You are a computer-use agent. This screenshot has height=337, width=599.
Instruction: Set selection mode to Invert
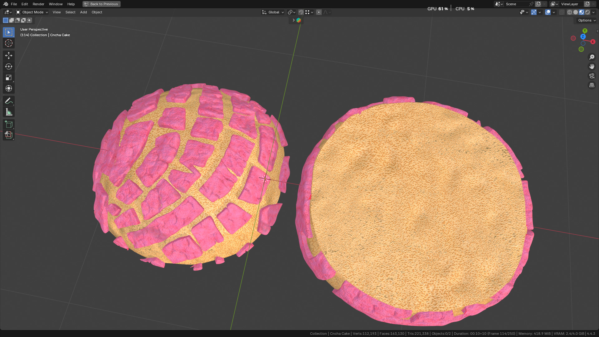(23, 20)
